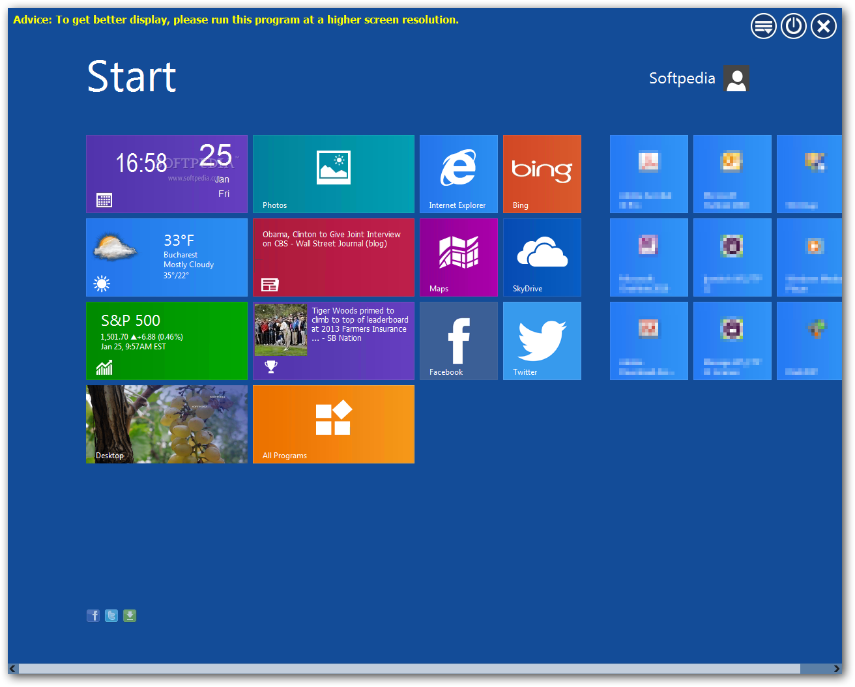Viewport: 855px width, 687px height.
Task: Click the green download icon at bottom
Action: 129,615
